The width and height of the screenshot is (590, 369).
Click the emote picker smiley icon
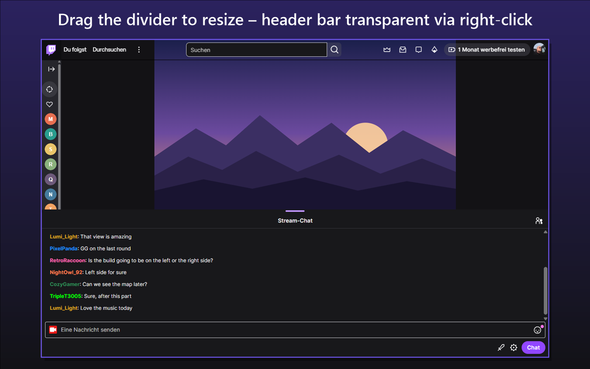[x=537, y=330]
